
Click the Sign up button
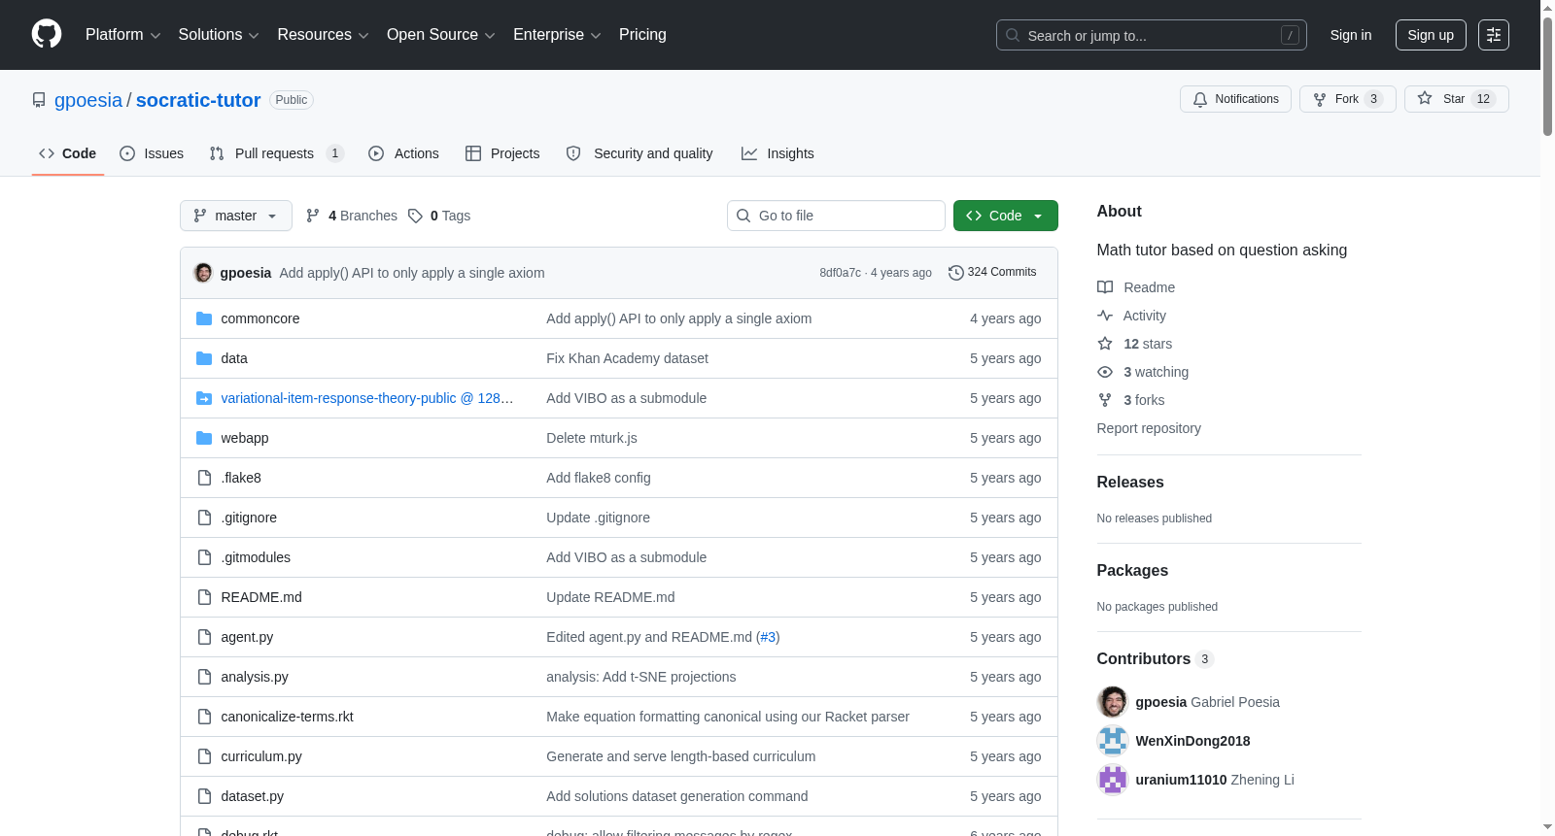tap(1431, 35)
